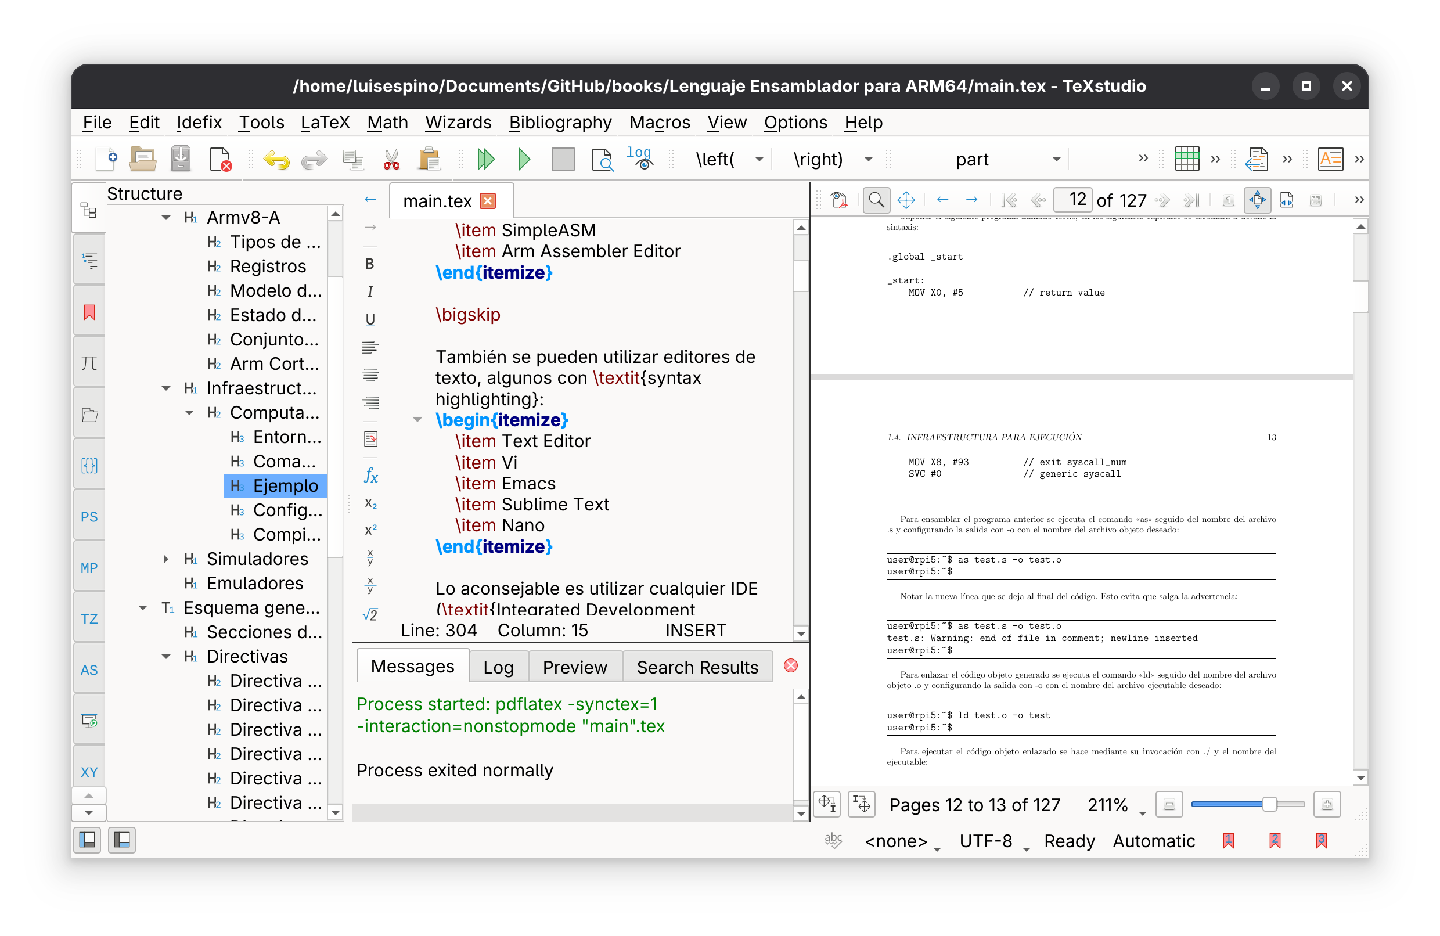View the log with the log eye icon
Viewport: 1440px width, 936px height.
[x=639, y=158]
